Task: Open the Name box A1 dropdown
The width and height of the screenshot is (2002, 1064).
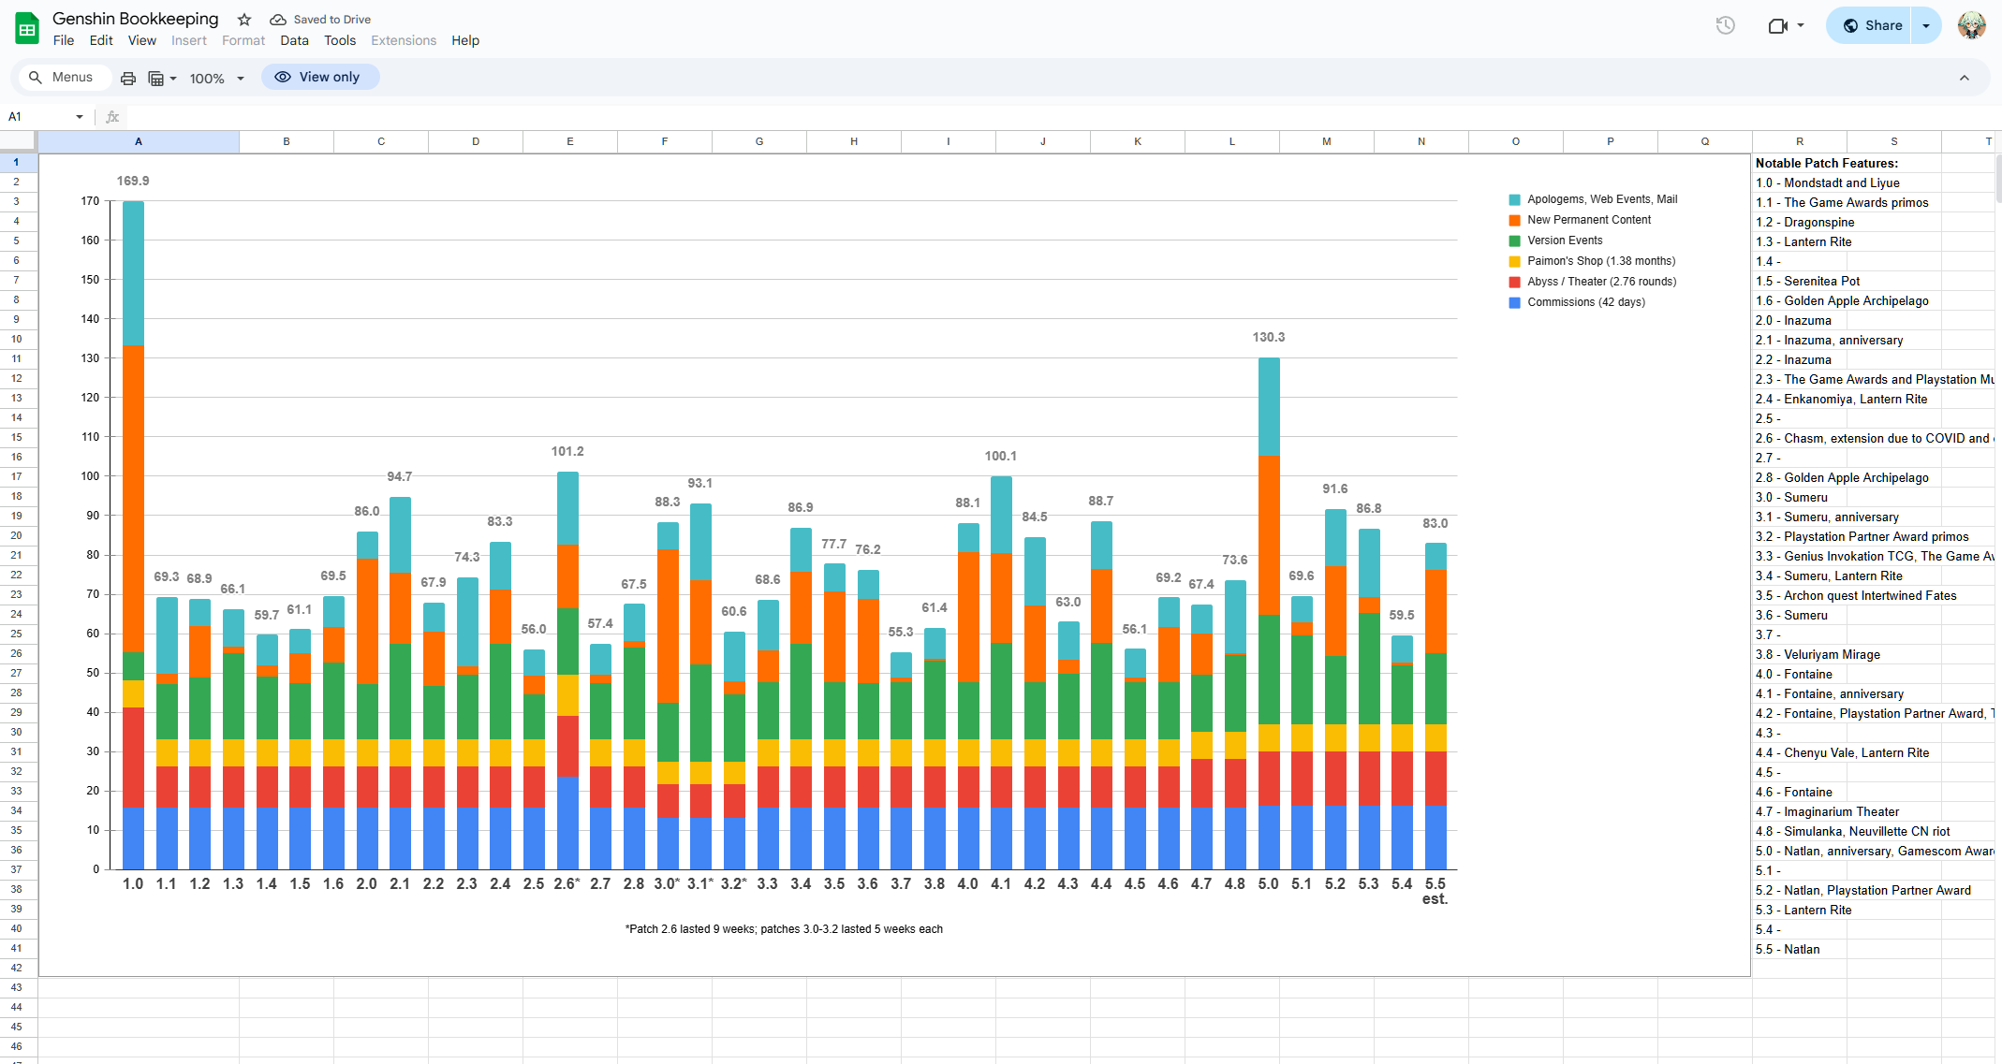Action: coord(80,117)
